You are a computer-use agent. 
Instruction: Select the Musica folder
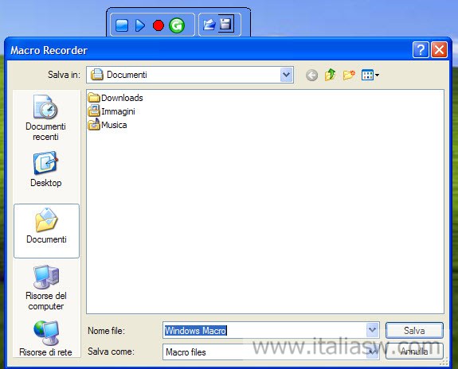point(108,125)
